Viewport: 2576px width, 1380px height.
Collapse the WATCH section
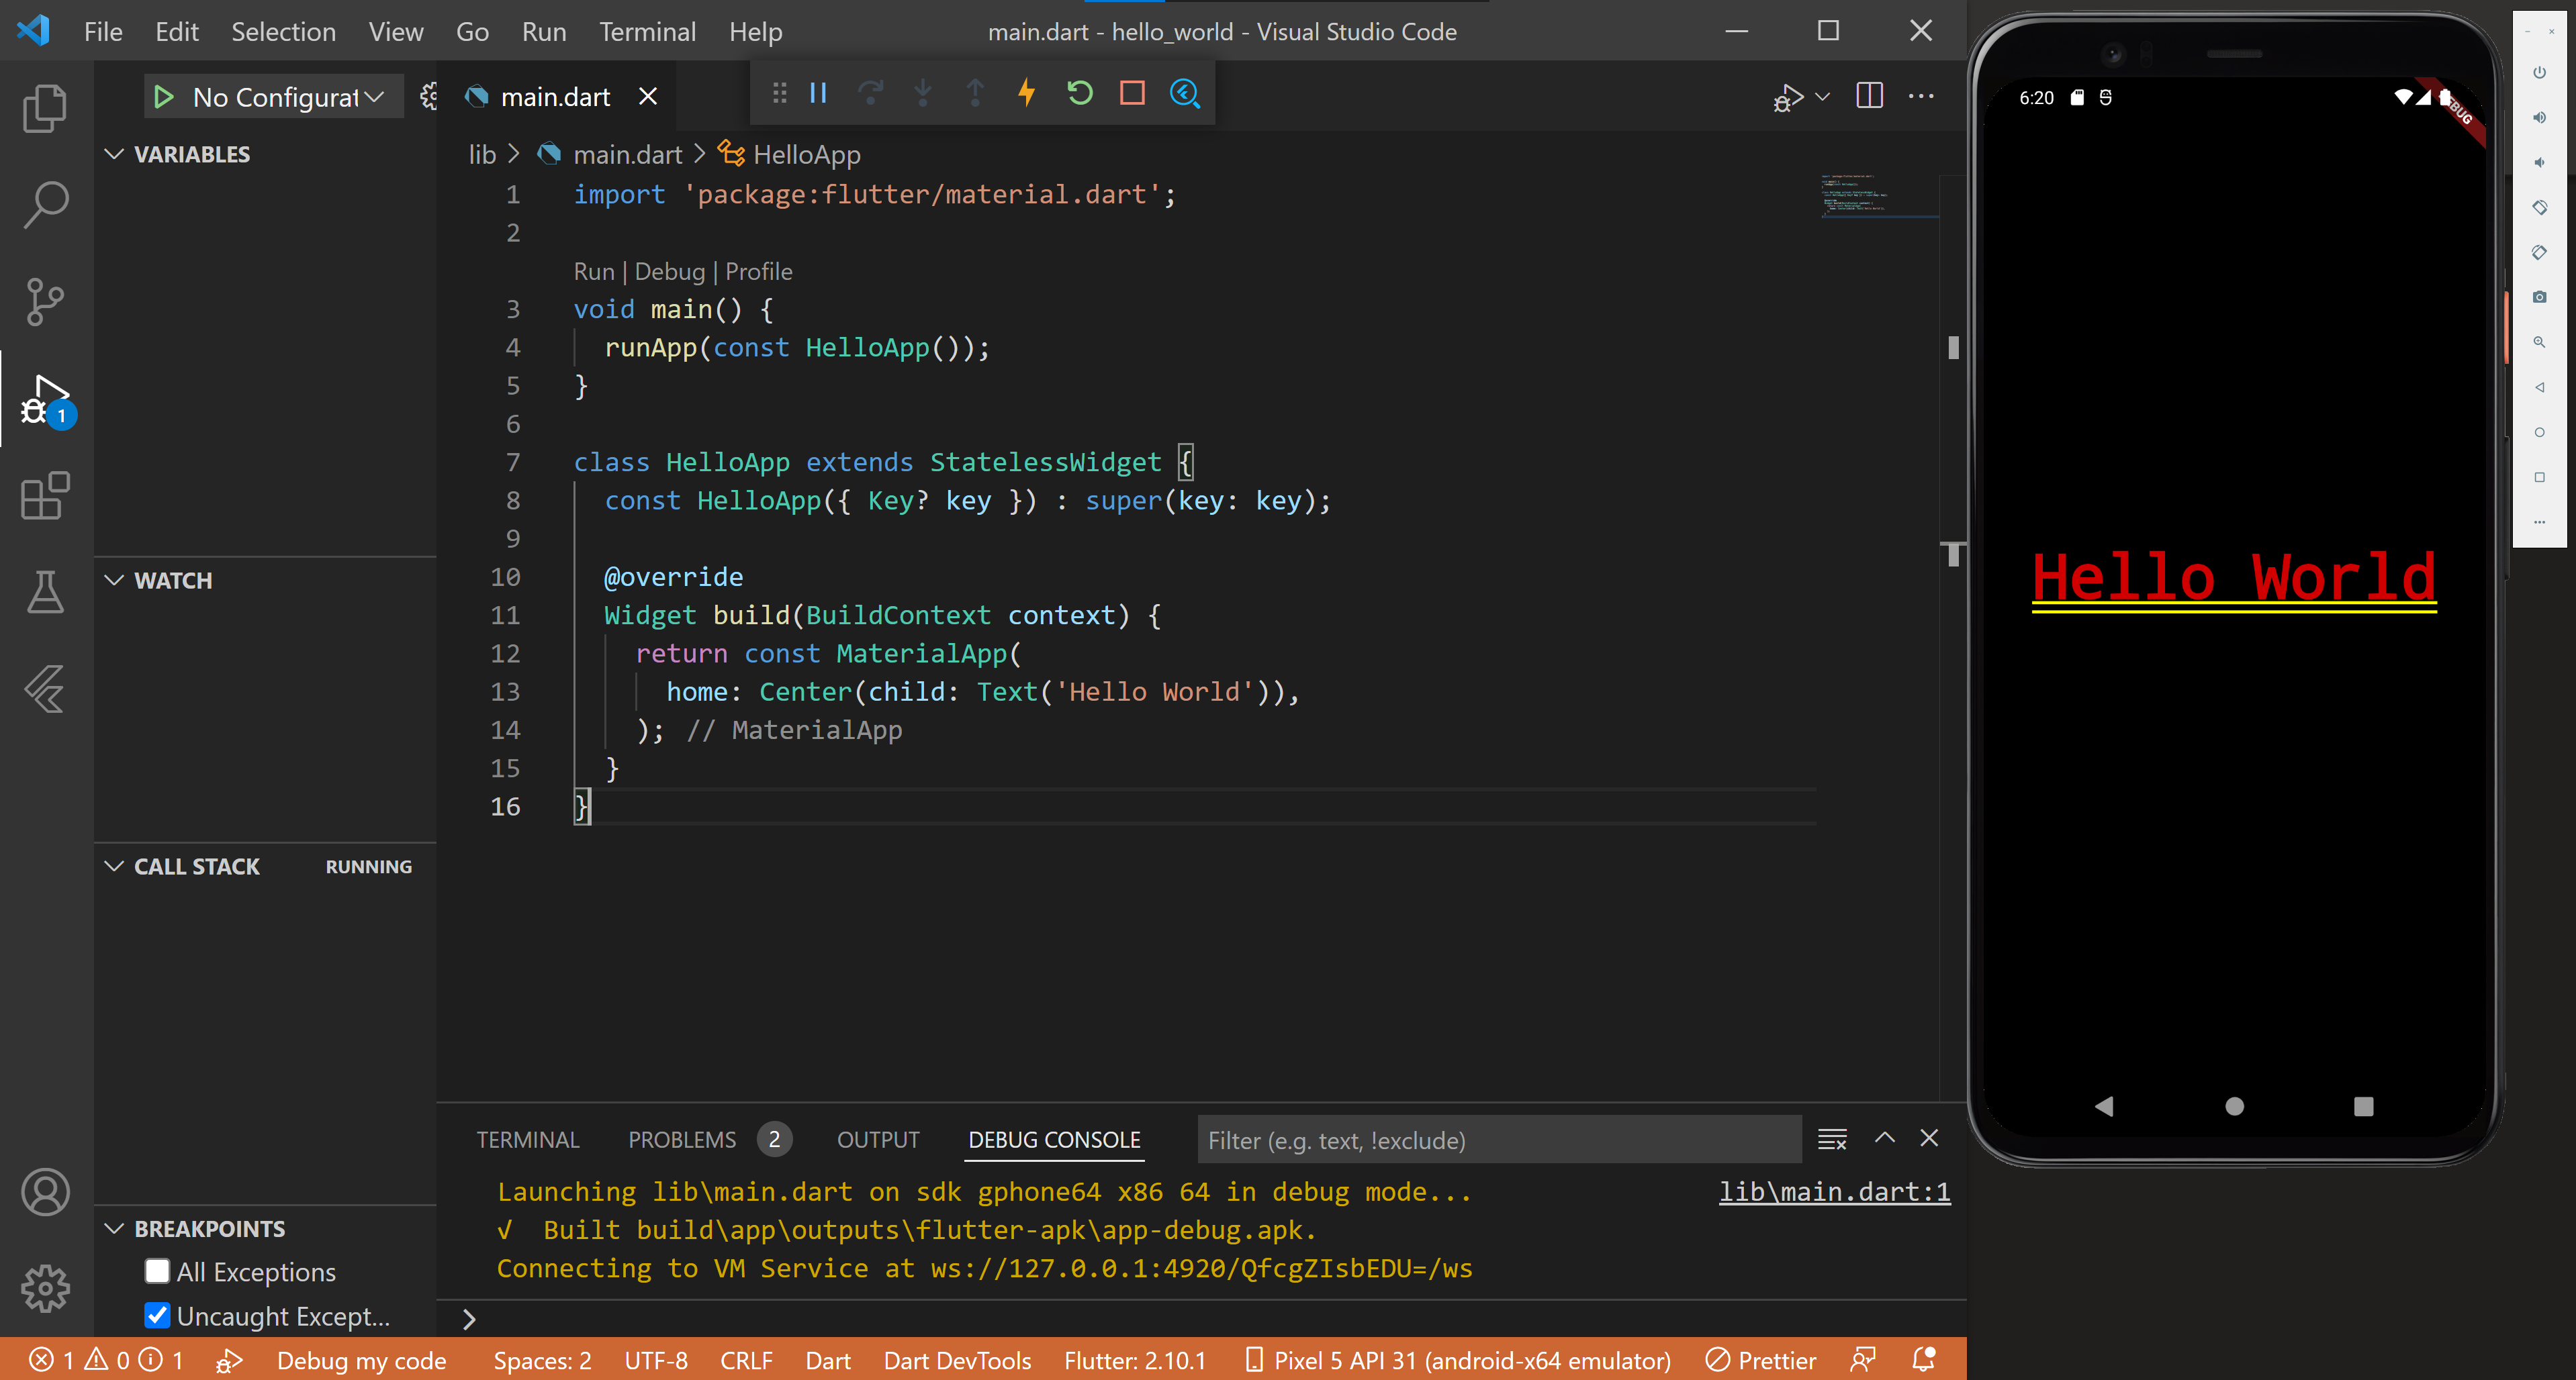[115, 581]
